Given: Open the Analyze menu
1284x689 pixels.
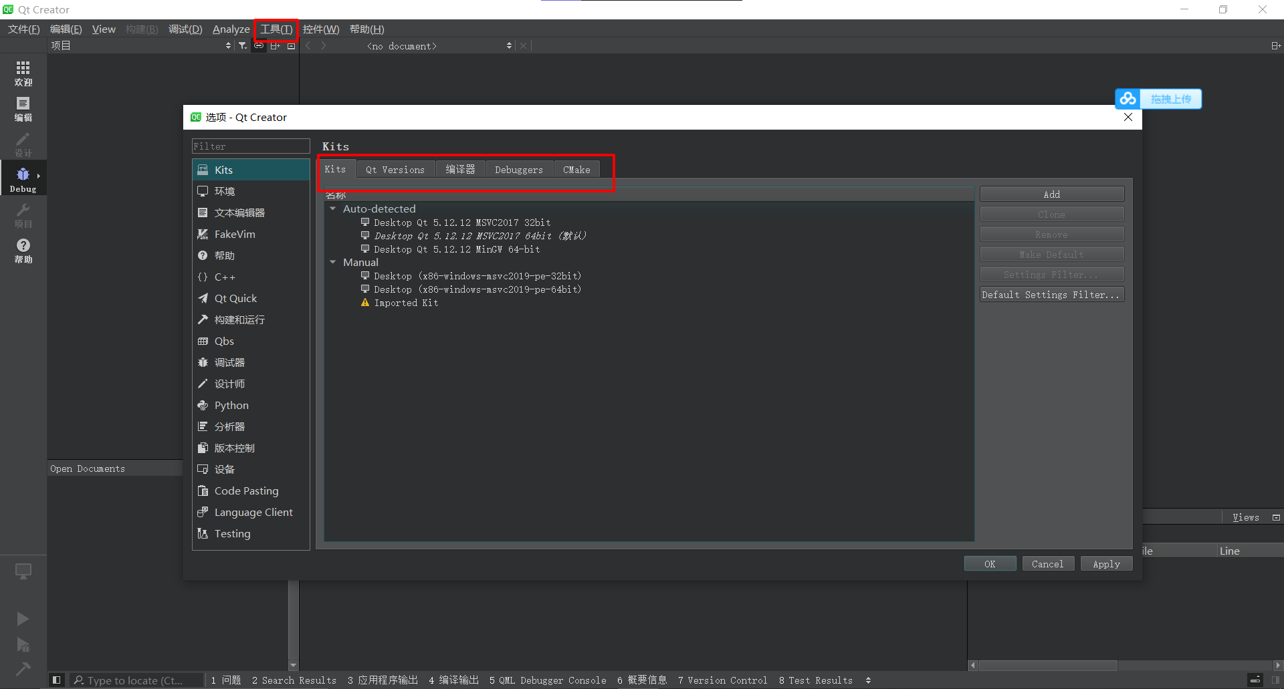Looking at the screenshot, I should [x=231, y=29].
